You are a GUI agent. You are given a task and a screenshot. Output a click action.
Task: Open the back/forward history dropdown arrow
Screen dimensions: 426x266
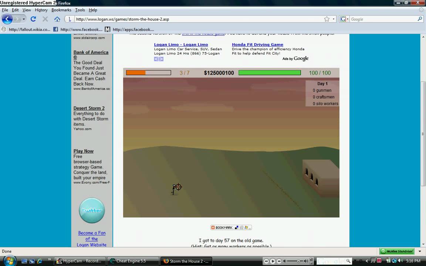(x=24, y=19)
